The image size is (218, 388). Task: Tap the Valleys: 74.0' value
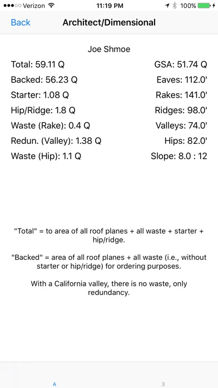click(181, 125)
